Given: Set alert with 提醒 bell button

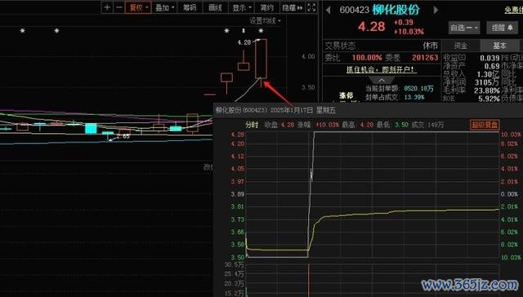Looking at the screenshot, I should click(503, 28).
